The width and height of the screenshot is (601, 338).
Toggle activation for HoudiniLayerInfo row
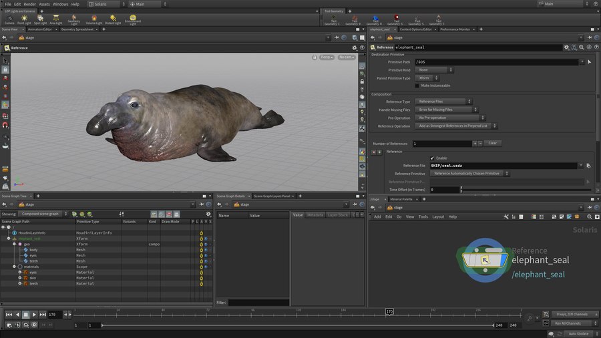click(201, 233)
